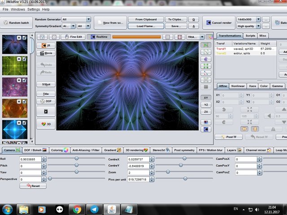Toggle checkbox on the green fractal thumbnail
Viewport: 287px width, 215px height.
[x=24, y=59]
